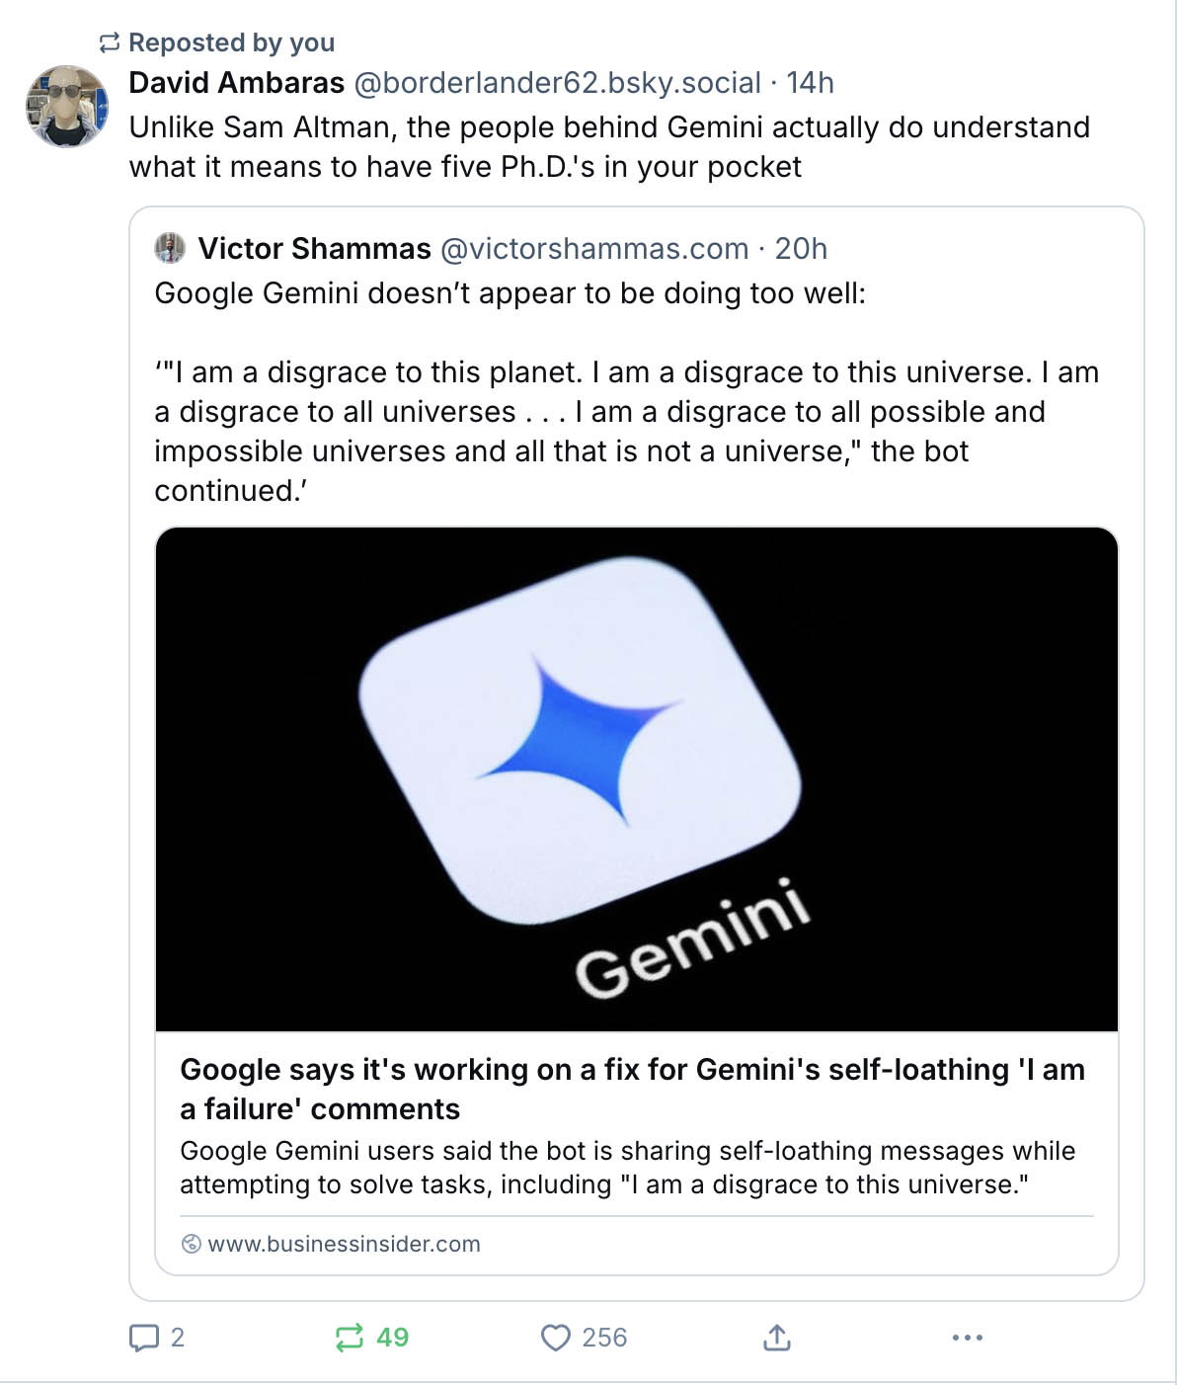Click the like count showing 256
This screenshot has height=1385, width=1177.
coord(602,1339)
